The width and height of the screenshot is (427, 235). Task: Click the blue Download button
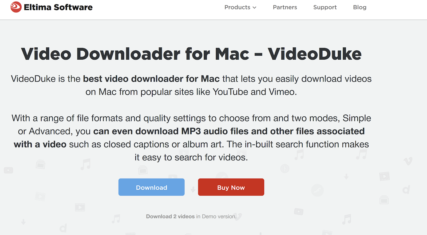tap(152, 187)
